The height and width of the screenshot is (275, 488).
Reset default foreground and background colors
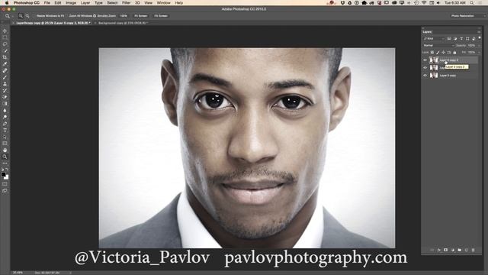2,170
